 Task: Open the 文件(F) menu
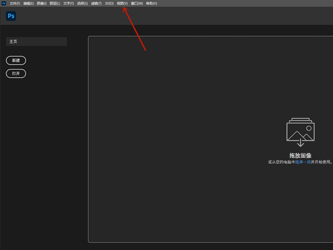coord(15,3)
